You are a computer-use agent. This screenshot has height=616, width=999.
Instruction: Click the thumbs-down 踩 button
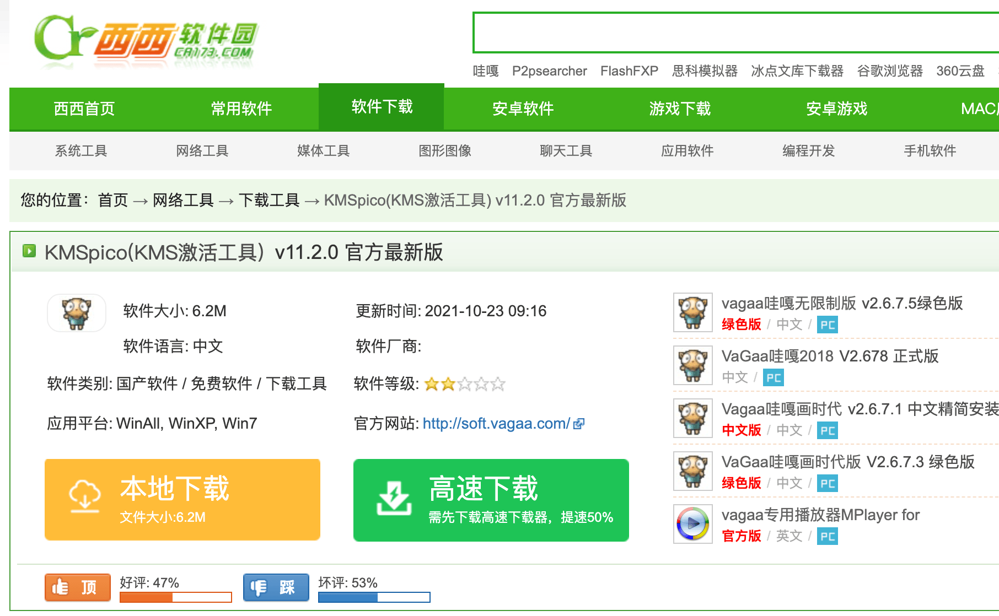276,587
